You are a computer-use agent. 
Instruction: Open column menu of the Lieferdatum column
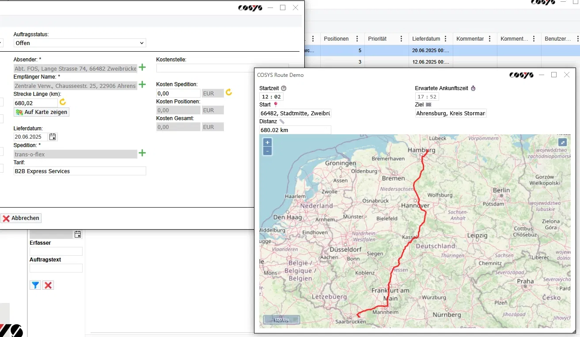446,39
